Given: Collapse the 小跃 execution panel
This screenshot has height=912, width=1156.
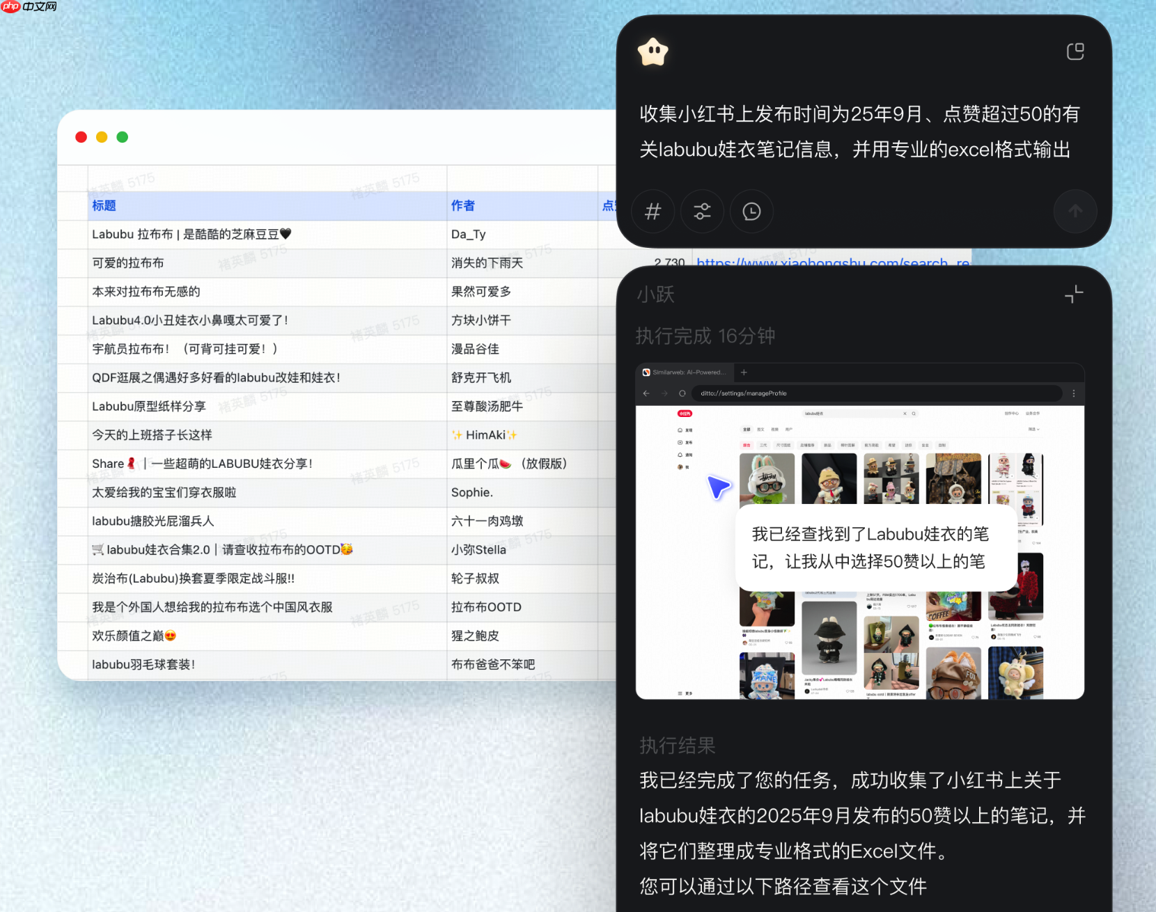Looking at the screenshot, I should pyautogui.click(x=1072, y=294).
